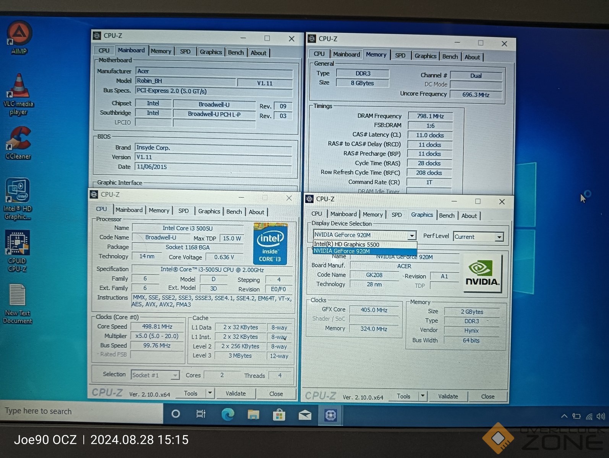Open the Mail app on taskbar
This screenshot has width=609, height=458.
click(x=305, y=415)
